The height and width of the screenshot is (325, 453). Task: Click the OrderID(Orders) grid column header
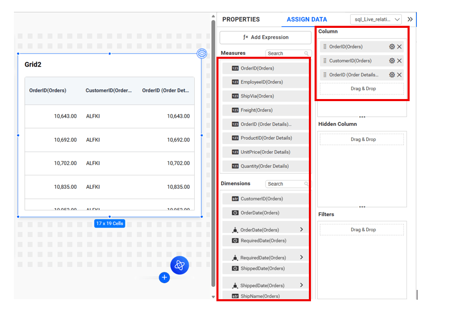coord(48,91)
